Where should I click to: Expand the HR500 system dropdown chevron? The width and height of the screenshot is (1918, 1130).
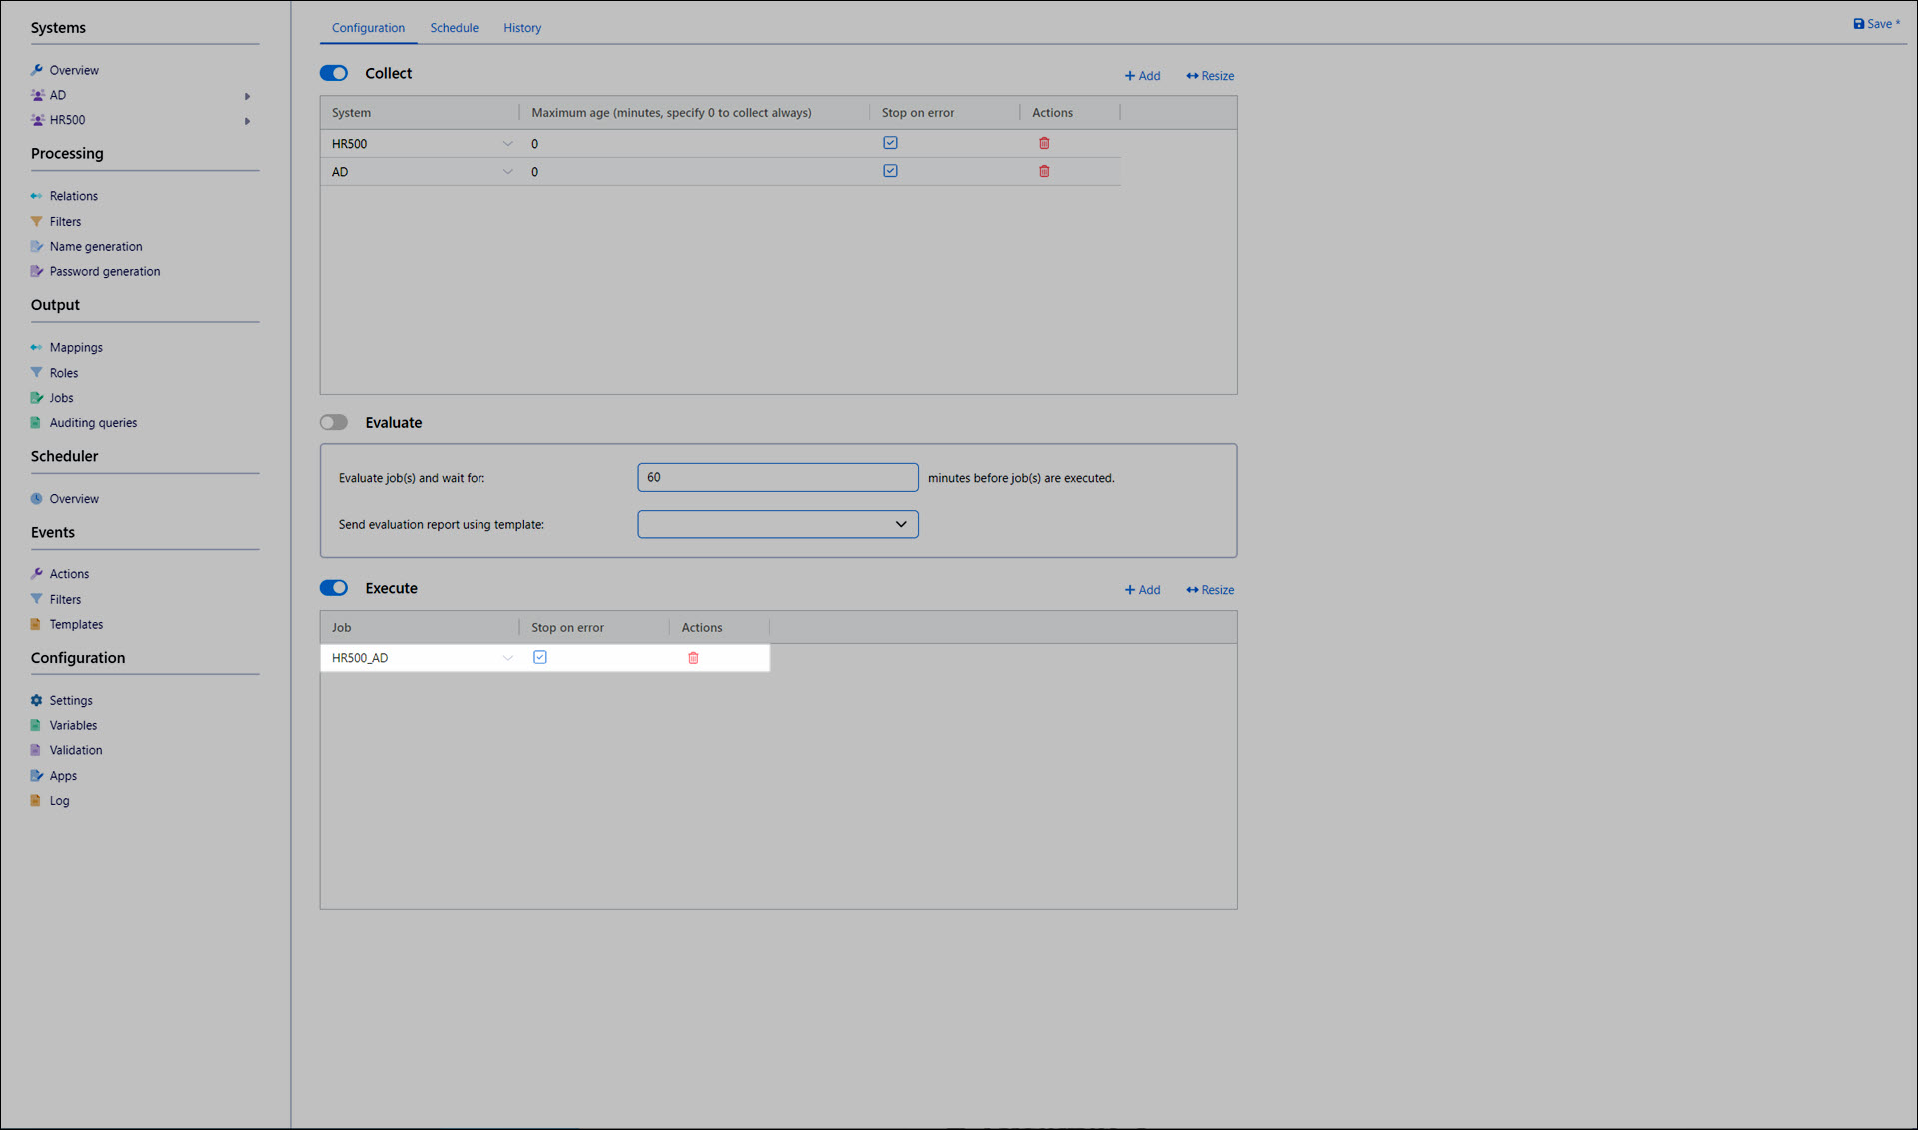pos(507,144)
